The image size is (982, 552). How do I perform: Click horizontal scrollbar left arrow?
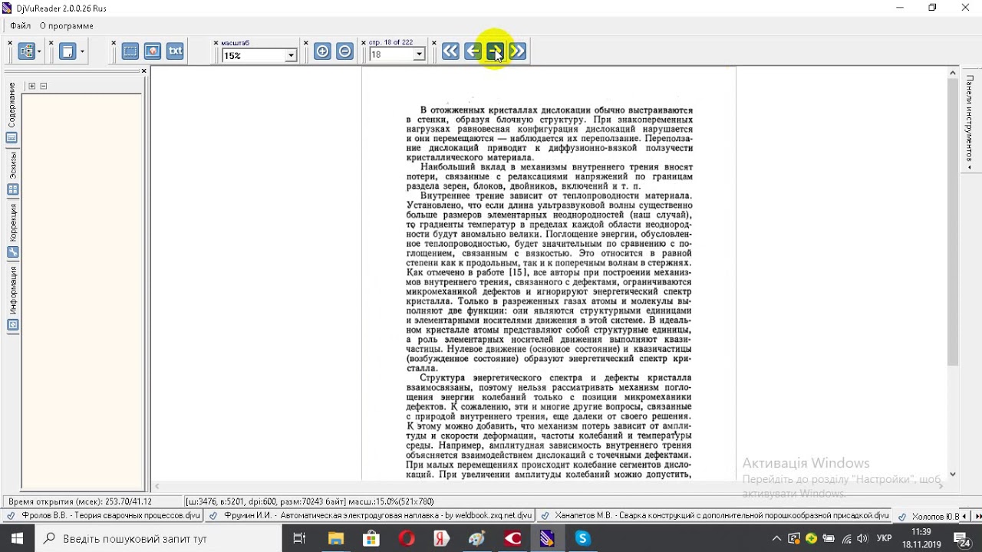click(x=157, y=486)
